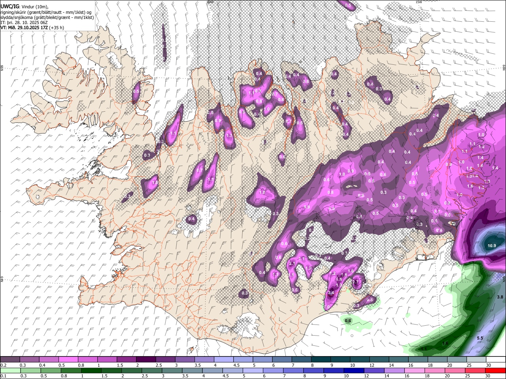Select the white 30 swatch in upper scale
The height and width of the screenshot is (379, 506).
496,360
